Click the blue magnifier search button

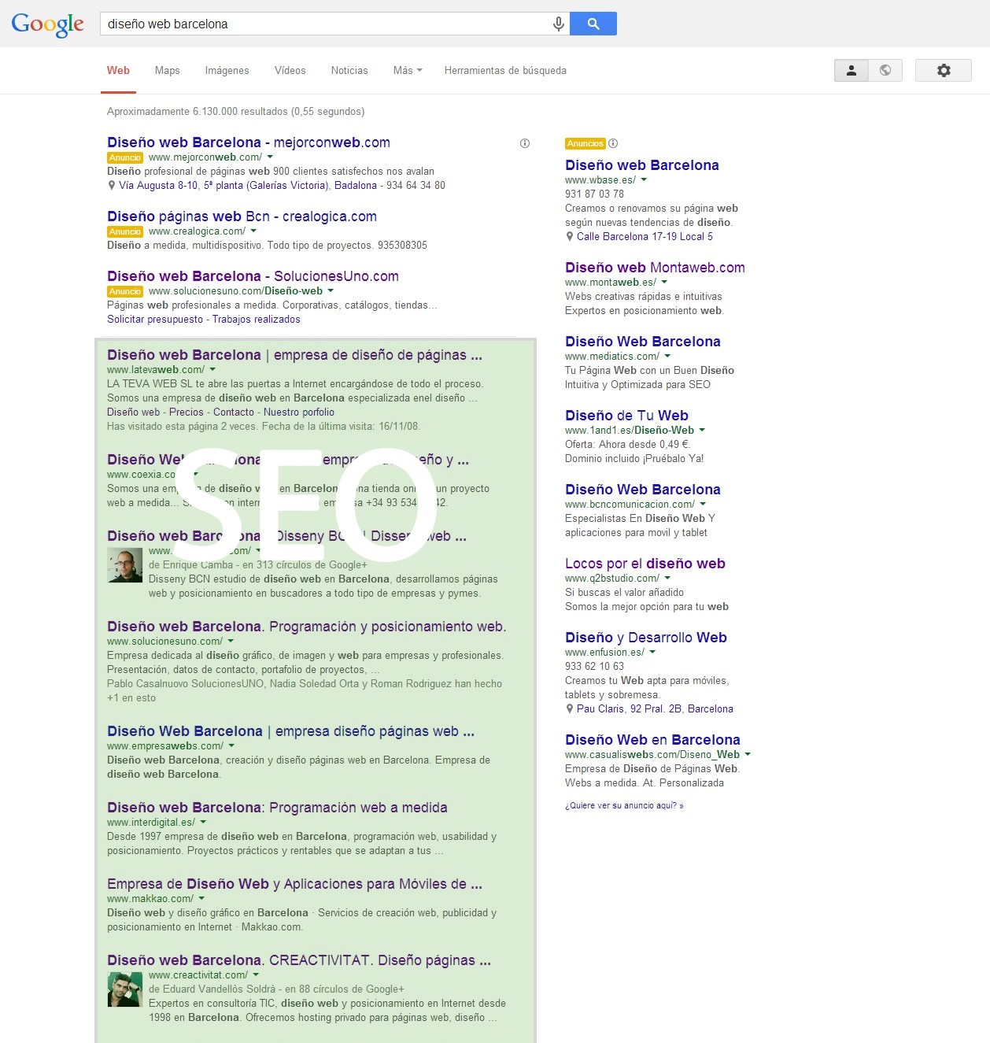593,24
